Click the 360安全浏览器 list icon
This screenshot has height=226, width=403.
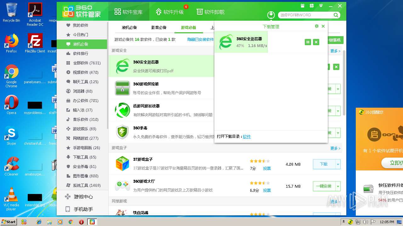pos(122,66)
